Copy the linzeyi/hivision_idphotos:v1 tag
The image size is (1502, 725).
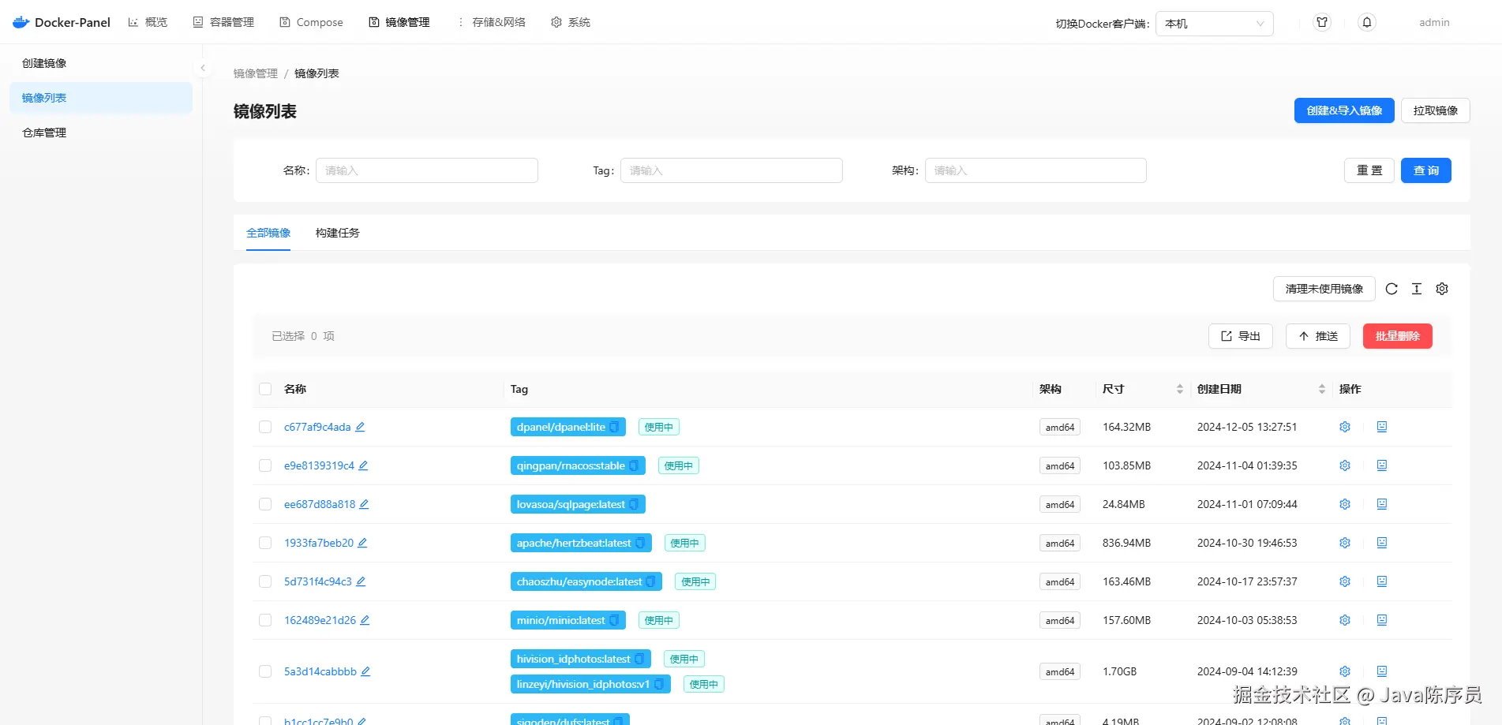tap(659, 684)
